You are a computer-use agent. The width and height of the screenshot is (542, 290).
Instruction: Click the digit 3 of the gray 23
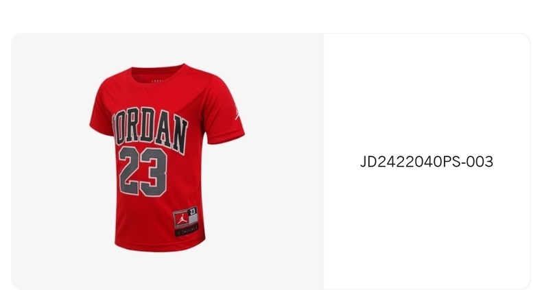[154, 173]
